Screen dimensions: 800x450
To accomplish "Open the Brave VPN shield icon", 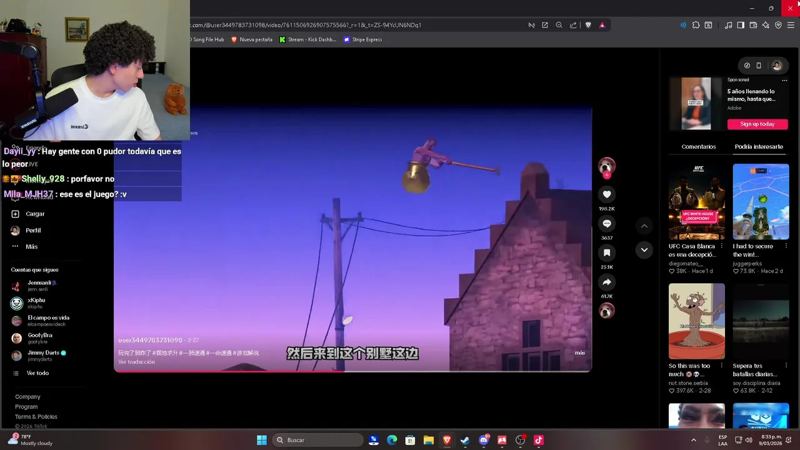I will pyautogui.click(x=778, y=25).
